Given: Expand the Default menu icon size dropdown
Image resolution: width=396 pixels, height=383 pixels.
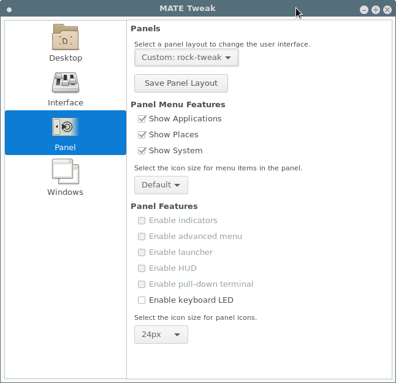Looking at the screenshot, I should point(161,185).
